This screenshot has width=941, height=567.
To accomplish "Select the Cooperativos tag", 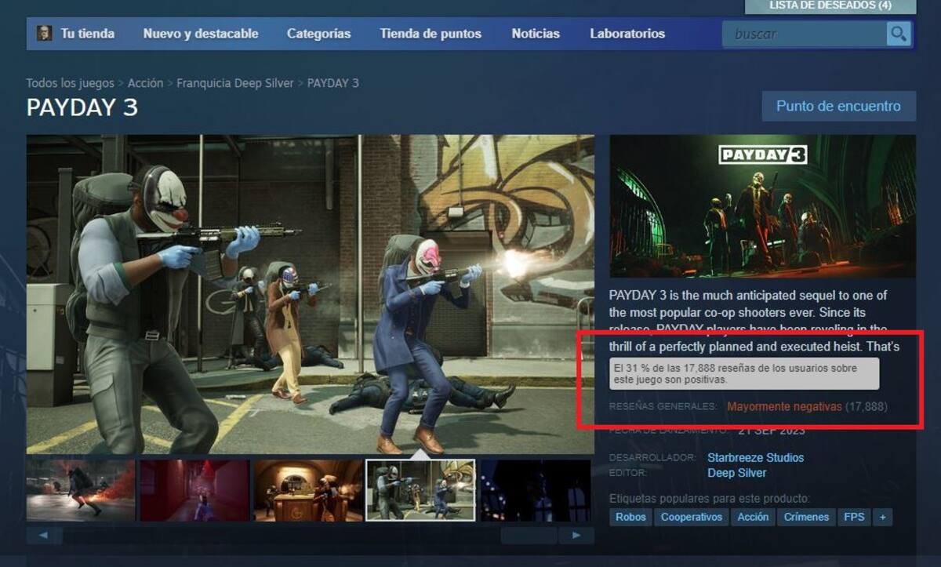I will coord(692,517).
